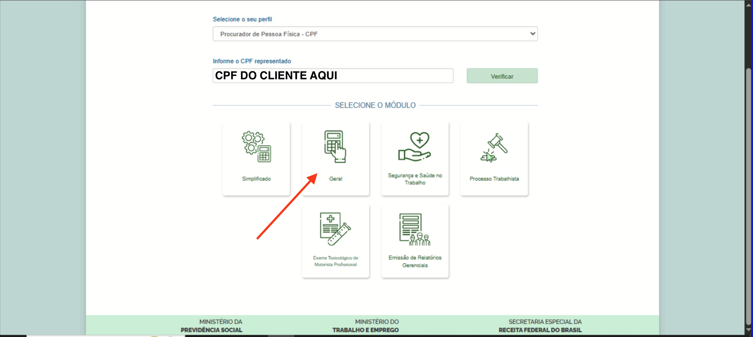Click the Processo Trabalhista label
The image size is (753, 337).
[x=494, y=179]
